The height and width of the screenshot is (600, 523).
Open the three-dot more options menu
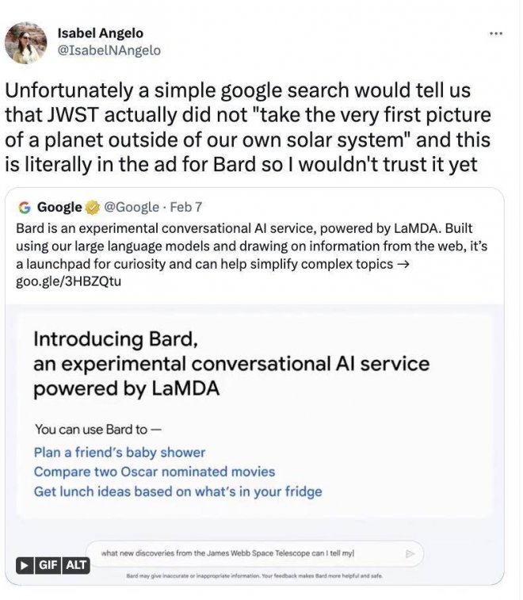click(496, 33)
